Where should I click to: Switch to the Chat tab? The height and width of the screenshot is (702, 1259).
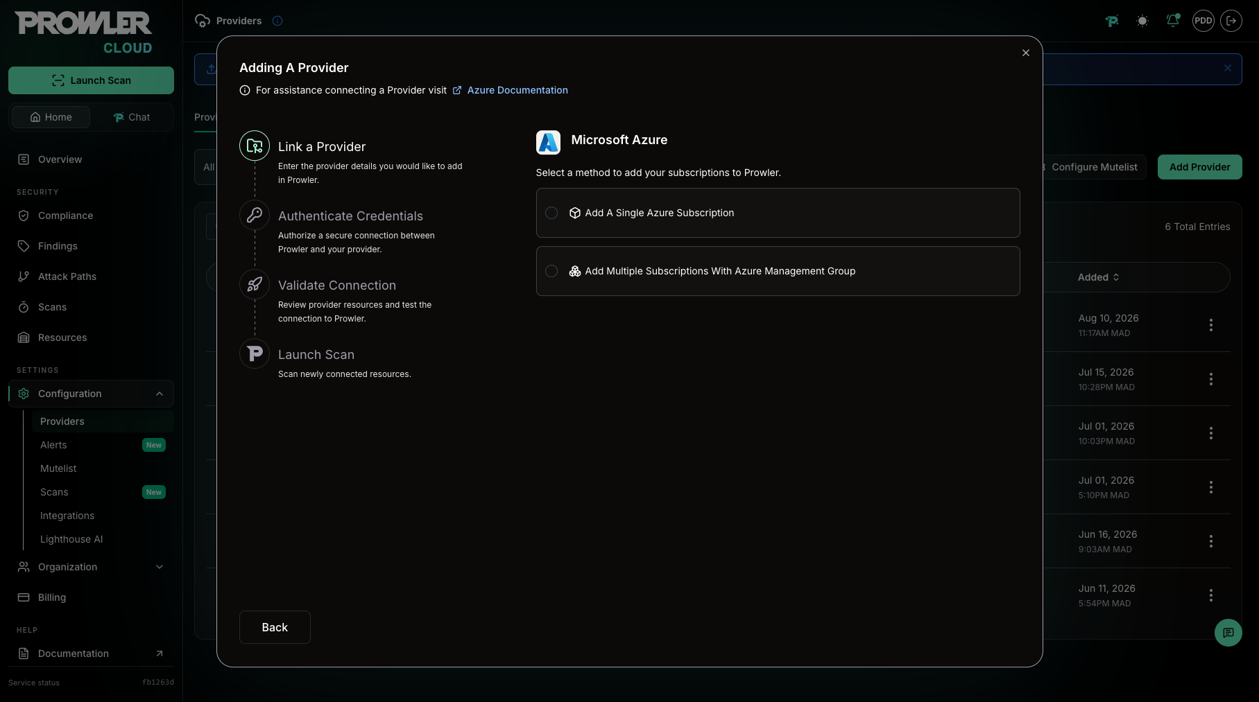[x=131, y=117]
